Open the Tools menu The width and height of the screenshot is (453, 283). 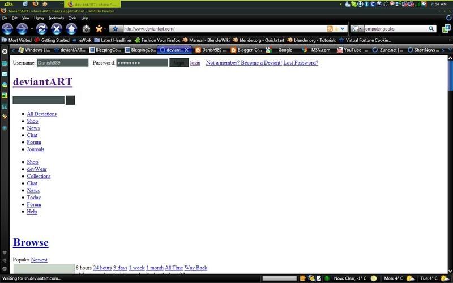[72, 18]
